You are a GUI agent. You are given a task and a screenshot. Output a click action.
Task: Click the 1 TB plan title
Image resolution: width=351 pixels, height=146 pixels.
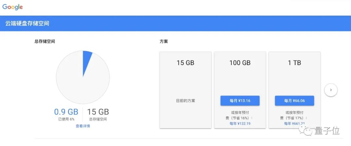(x=294, y=63)
